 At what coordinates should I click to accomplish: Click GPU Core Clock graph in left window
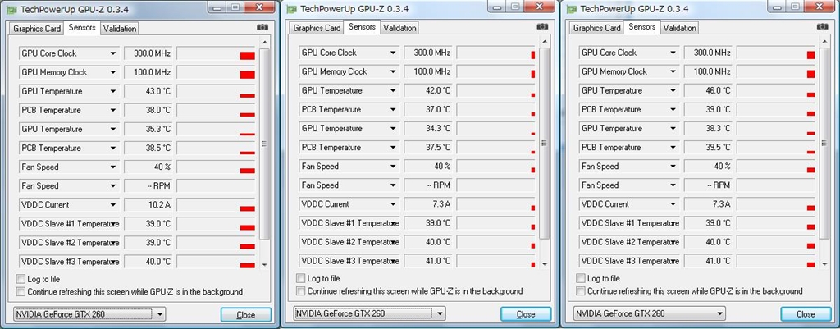tap(216, 53)
